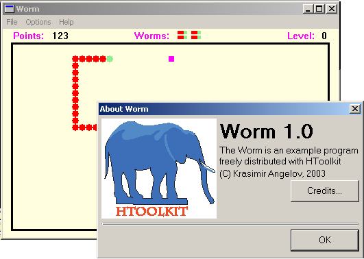
Task: Click the first remaining worm life icon
Action: tap(182, 35)
